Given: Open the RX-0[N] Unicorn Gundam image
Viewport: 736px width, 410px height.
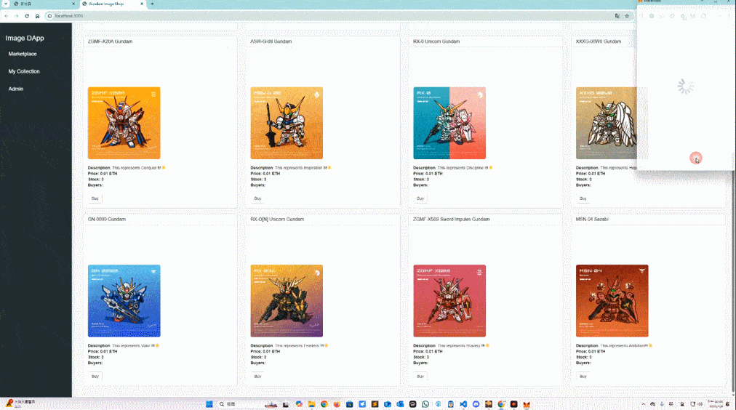Looking at the screenshot, I should coord(287,301).
